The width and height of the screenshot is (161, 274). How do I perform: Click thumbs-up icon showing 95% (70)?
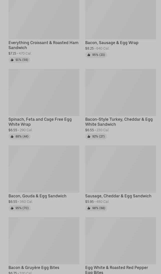[12, 208]
